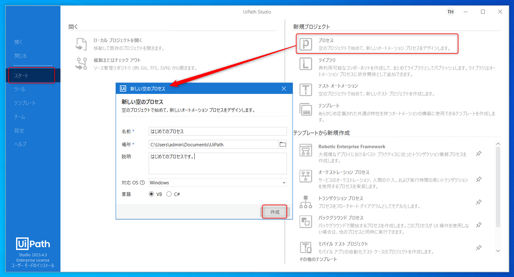Open the チーム sidebar tab

click(20, 117)
